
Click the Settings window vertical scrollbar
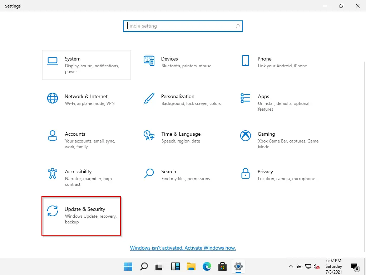pos(365,157)
